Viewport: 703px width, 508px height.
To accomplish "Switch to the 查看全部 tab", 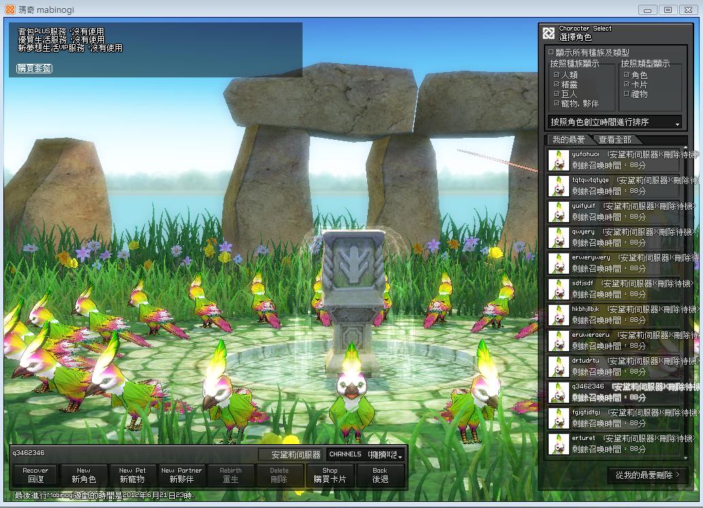I will coord(615,139).
